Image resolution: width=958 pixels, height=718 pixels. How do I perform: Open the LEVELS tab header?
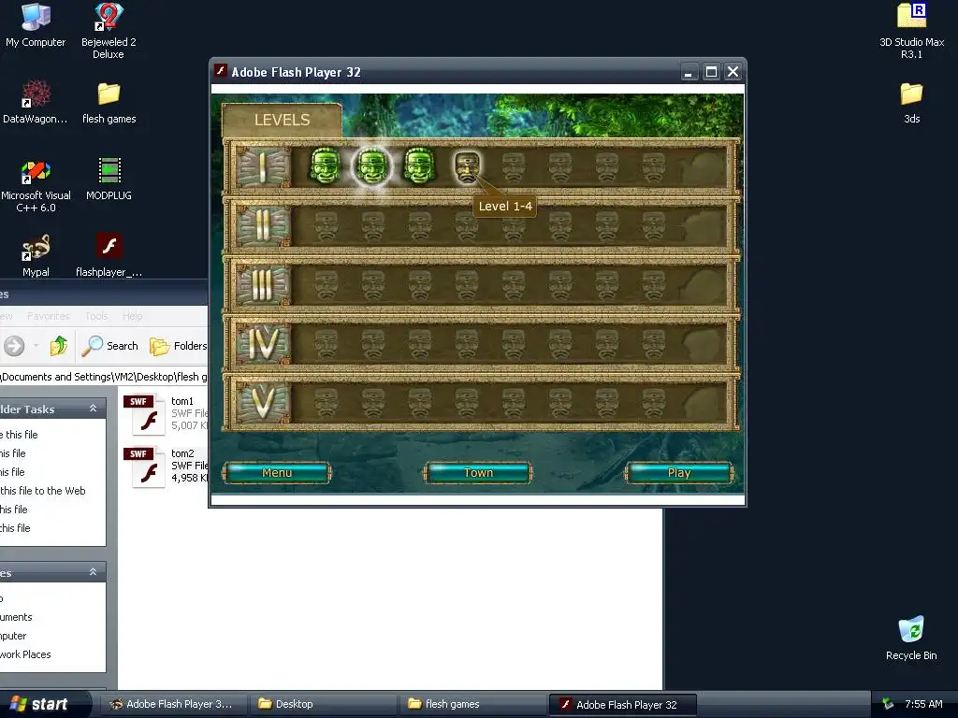(282, 120)
